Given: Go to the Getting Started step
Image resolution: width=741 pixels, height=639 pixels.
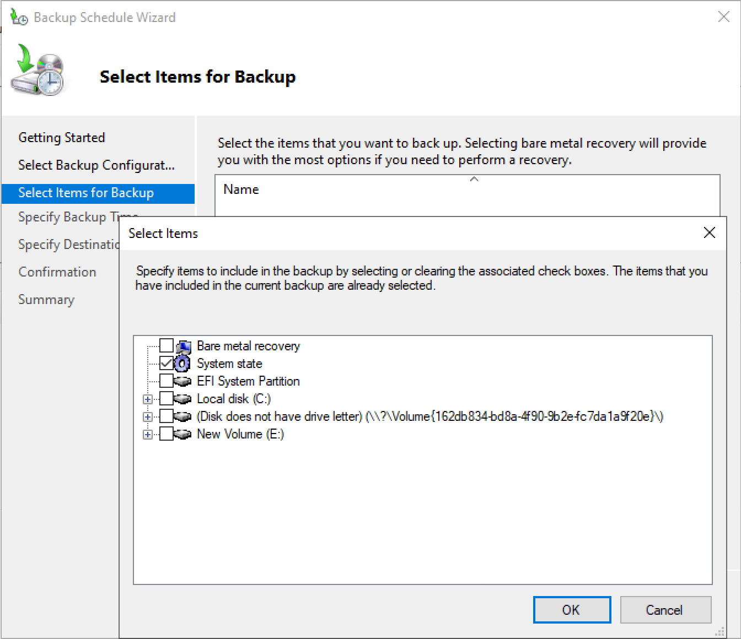Looking at the screenshot, I should (62, 138).
